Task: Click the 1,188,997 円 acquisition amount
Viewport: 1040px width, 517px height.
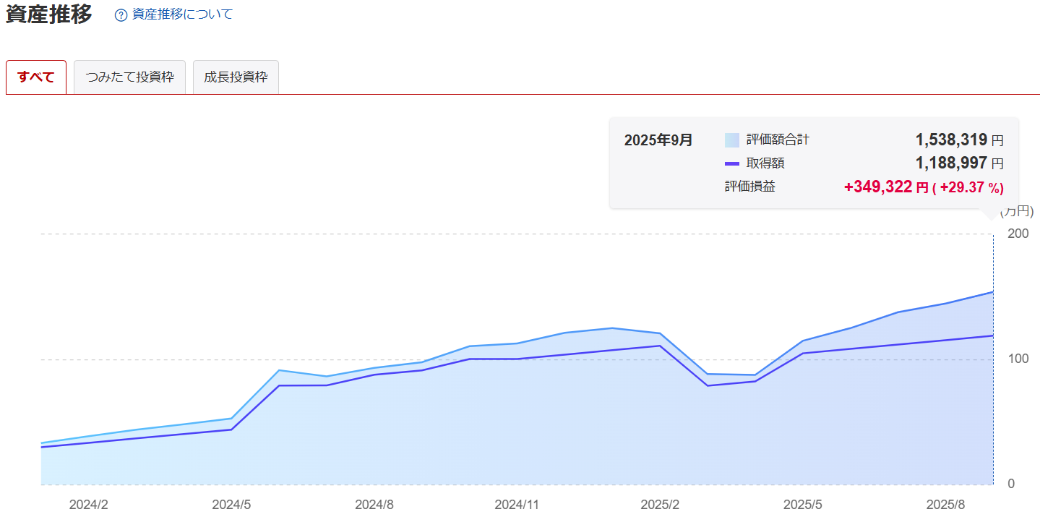Action: pyautogui.click(x=958, y=163)
